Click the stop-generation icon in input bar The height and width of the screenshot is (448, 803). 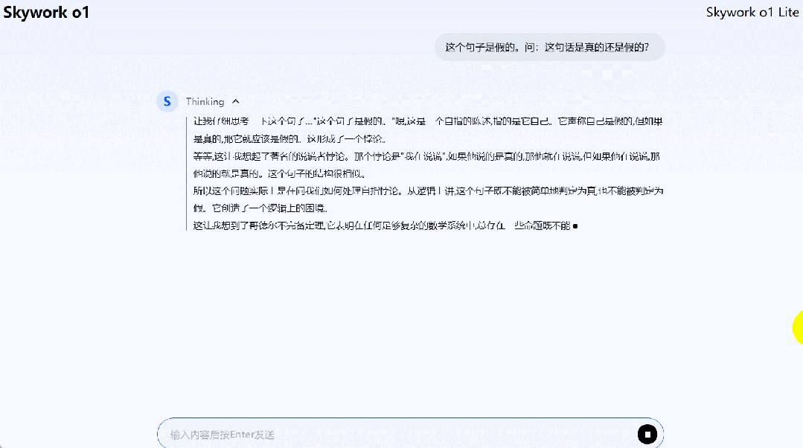point(647,433)
